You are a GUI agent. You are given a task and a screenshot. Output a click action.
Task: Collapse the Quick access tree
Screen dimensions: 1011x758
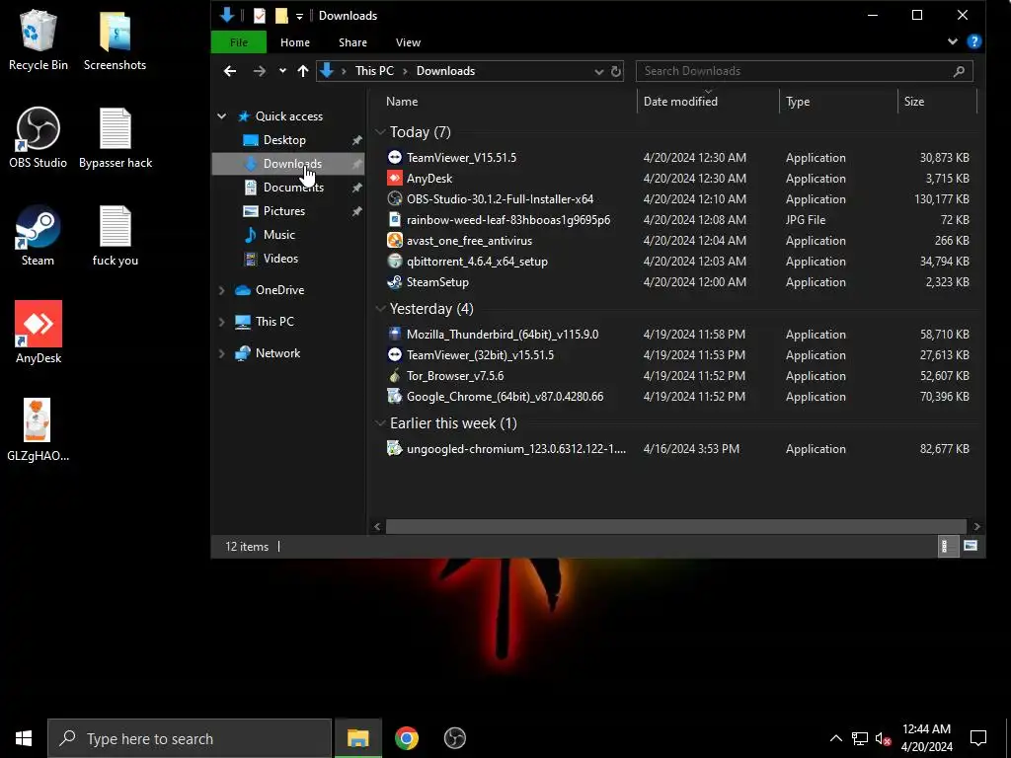222,116
